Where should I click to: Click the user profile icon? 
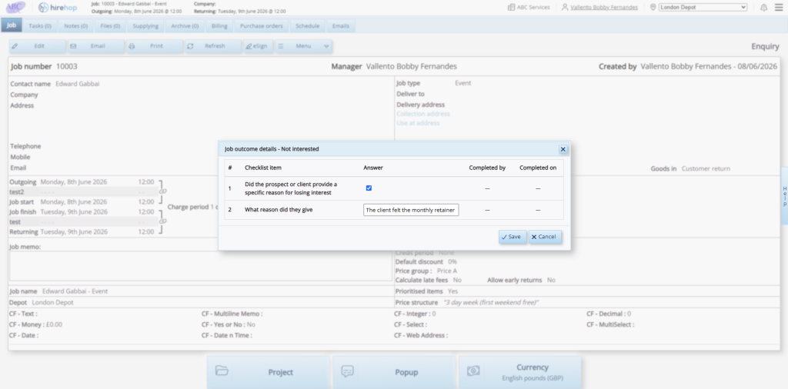pyautogui.click(x=565, y=8)
